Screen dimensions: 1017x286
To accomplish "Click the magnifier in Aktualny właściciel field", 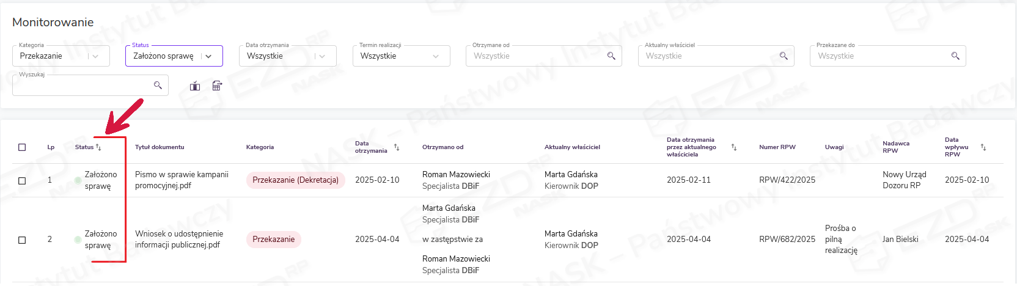I will 784,56.
